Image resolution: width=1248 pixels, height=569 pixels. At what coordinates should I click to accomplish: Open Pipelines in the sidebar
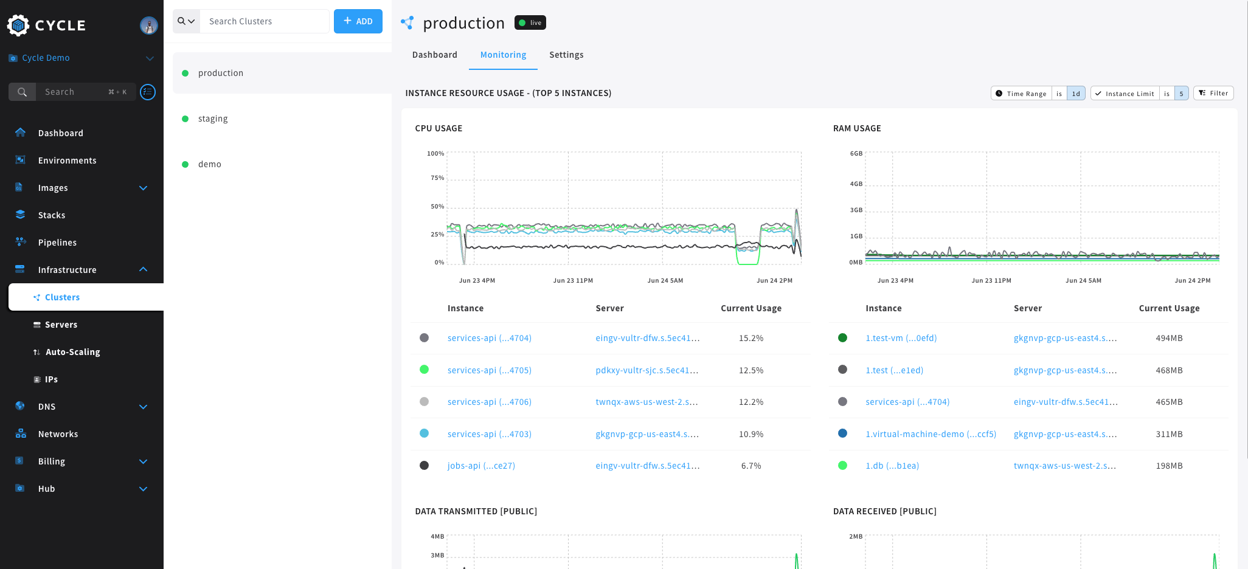click(x=57, y=243)
